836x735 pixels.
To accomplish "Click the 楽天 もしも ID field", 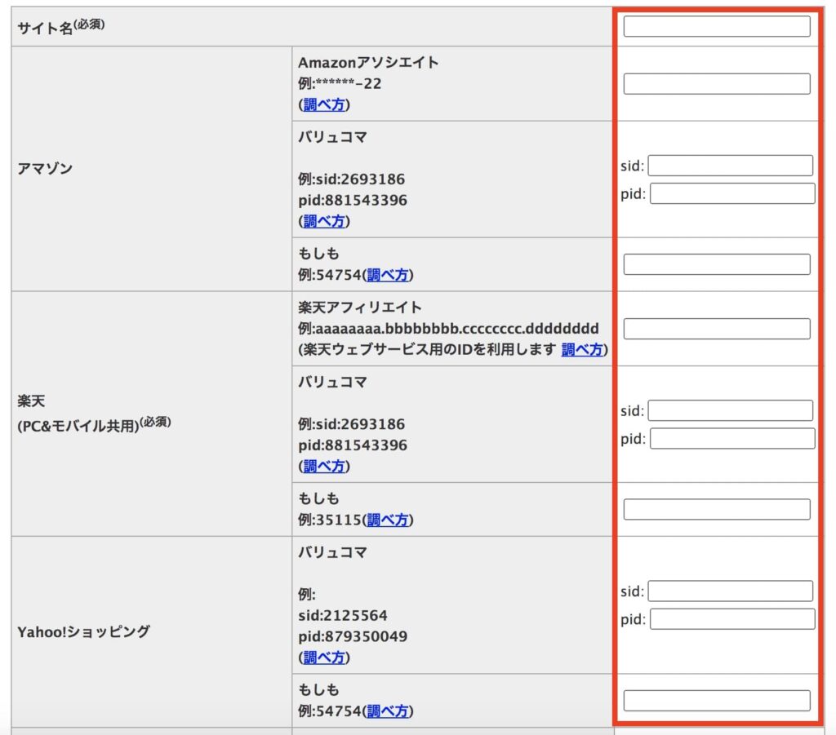I will (717, 509).
